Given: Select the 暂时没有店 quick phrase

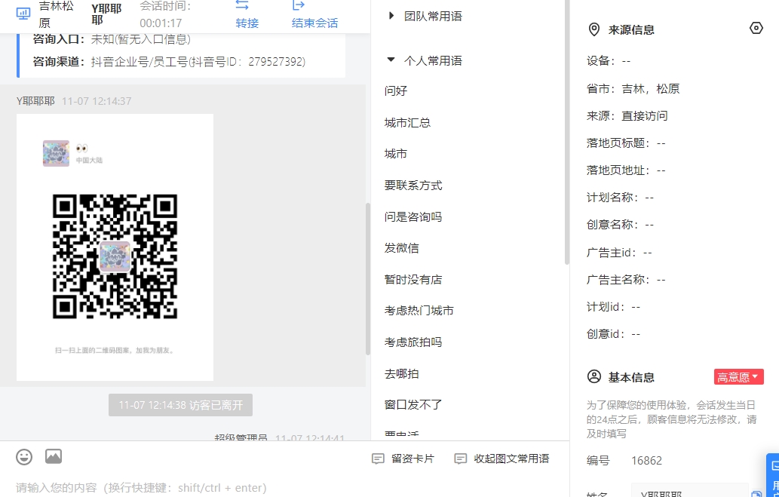Looking at the screenshot, I should pos(413,279).
